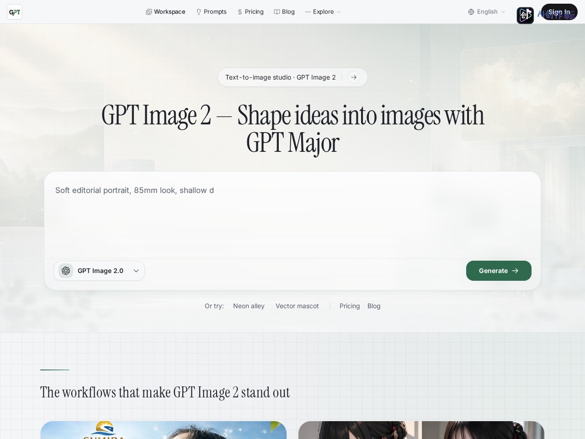The width and height of the screenshot is (585, 439).
Task: Open the right workflow thumbnail with the dark-haired girls
Action: click(421, 430)
